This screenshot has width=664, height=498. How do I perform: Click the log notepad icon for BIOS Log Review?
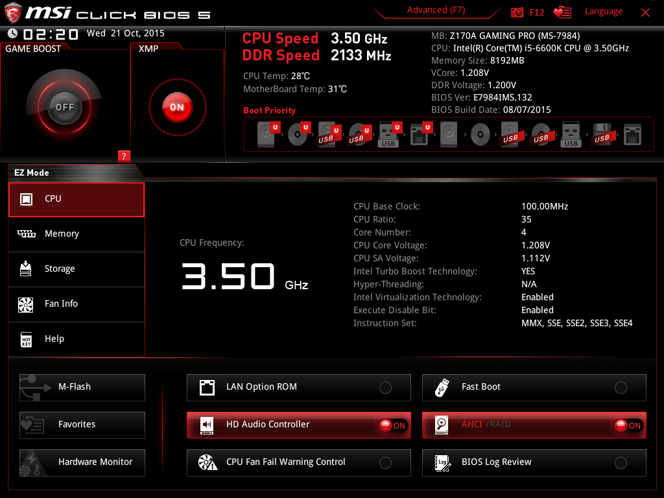click(x=442, y=463)
